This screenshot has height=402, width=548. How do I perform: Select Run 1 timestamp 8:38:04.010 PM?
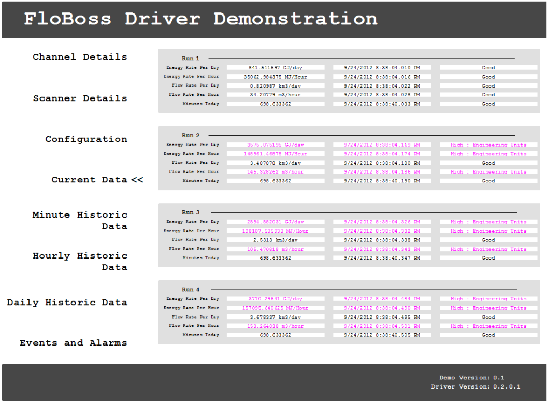coord(382,68)
